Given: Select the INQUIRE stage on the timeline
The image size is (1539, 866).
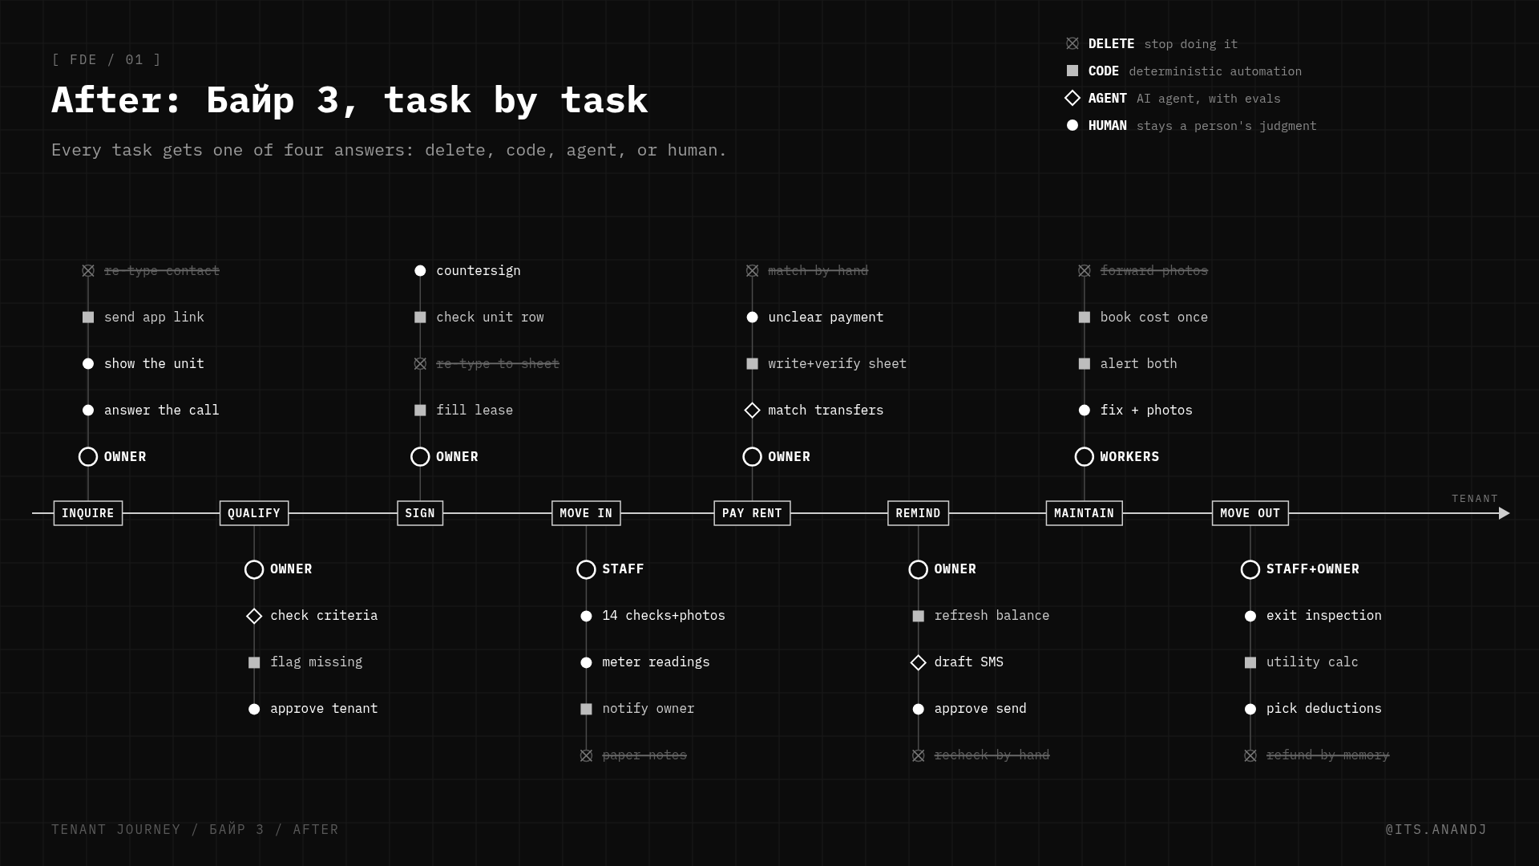Looking at the screenshot, I should tap(88, 513).
